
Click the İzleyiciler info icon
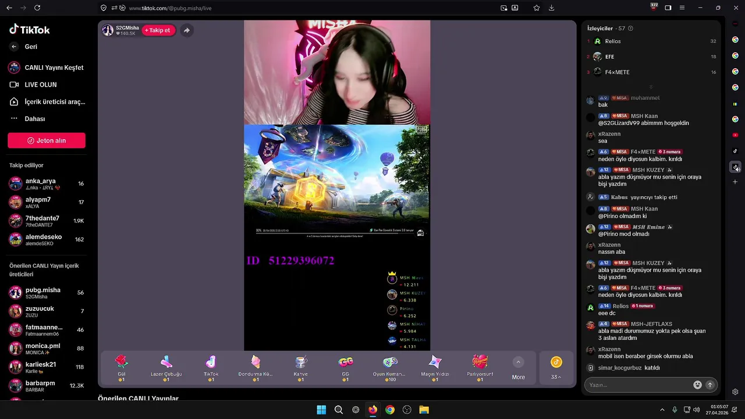pyautogui.click(x=630, y=29)
